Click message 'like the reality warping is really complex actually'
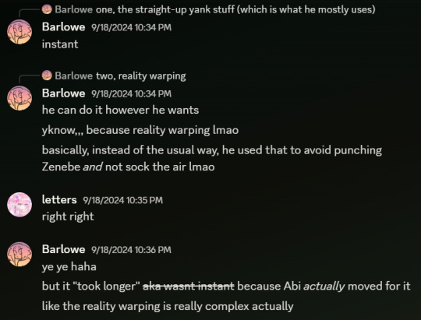421x320 pixels. [x=168, y=306]
